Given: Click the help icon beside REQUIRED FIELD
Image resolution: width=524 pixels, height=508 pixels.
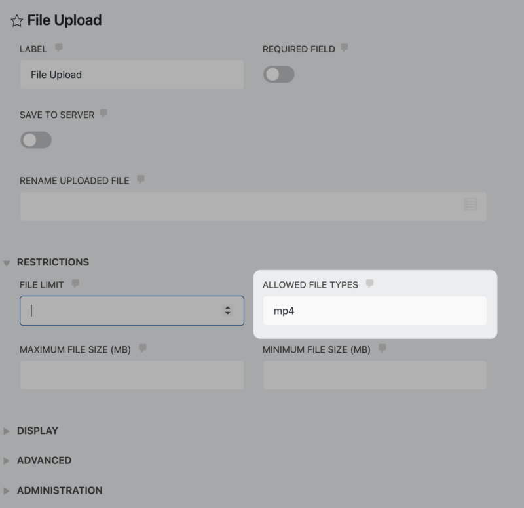Looking at the screenshot, I should (344, 49).
